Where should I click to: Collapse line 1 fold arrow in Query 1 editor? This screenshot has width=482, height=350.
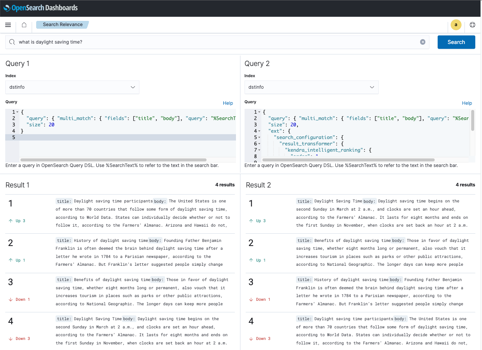click(x=17, y=112)
